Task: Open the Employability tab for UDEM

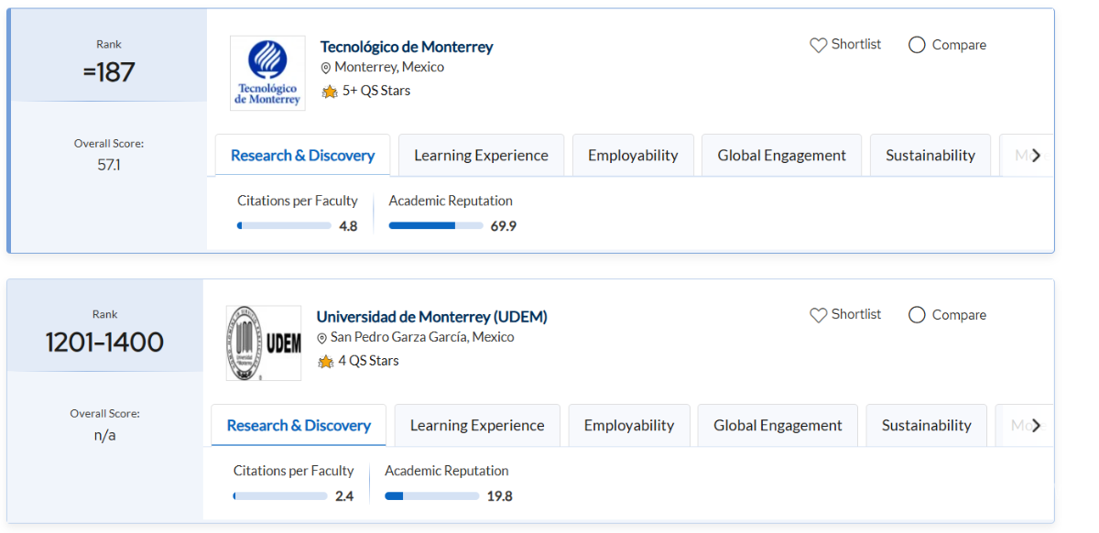Action: pyautogui.click(x=629, y=425)
